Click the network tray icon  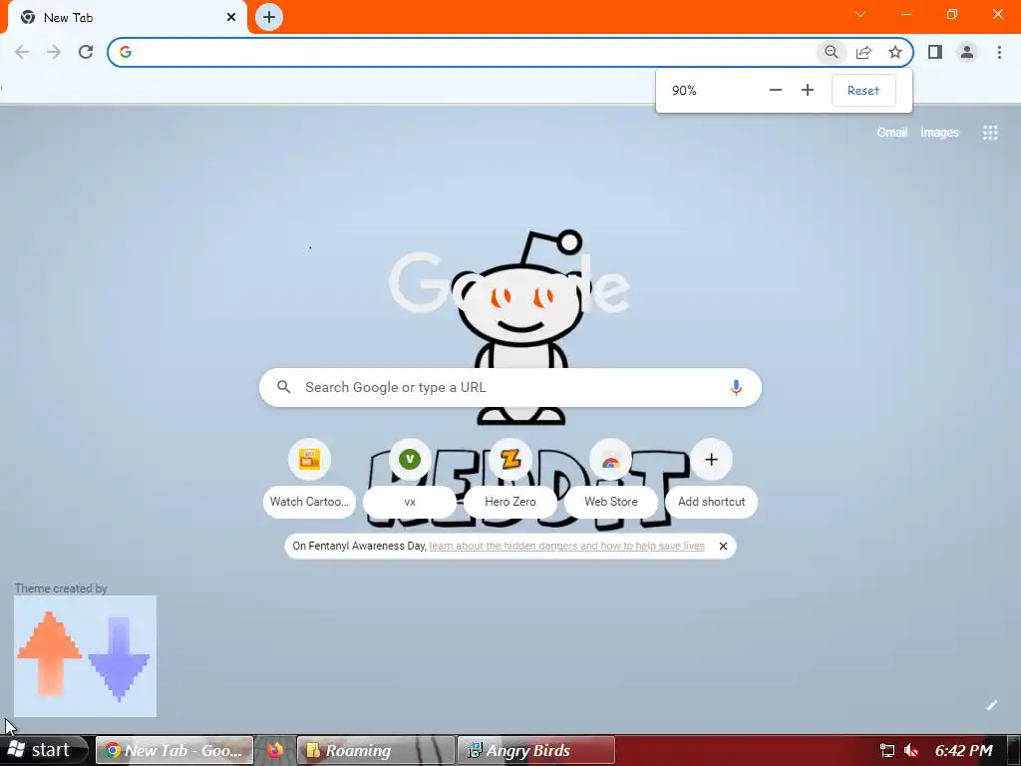[x=886, y=750]
